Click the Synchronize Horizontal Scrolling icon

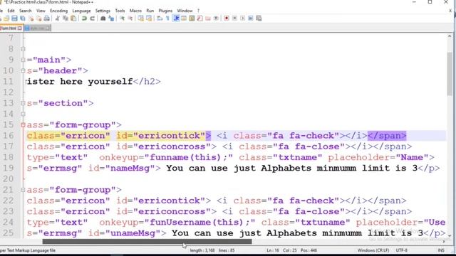[x=149, y=18]
